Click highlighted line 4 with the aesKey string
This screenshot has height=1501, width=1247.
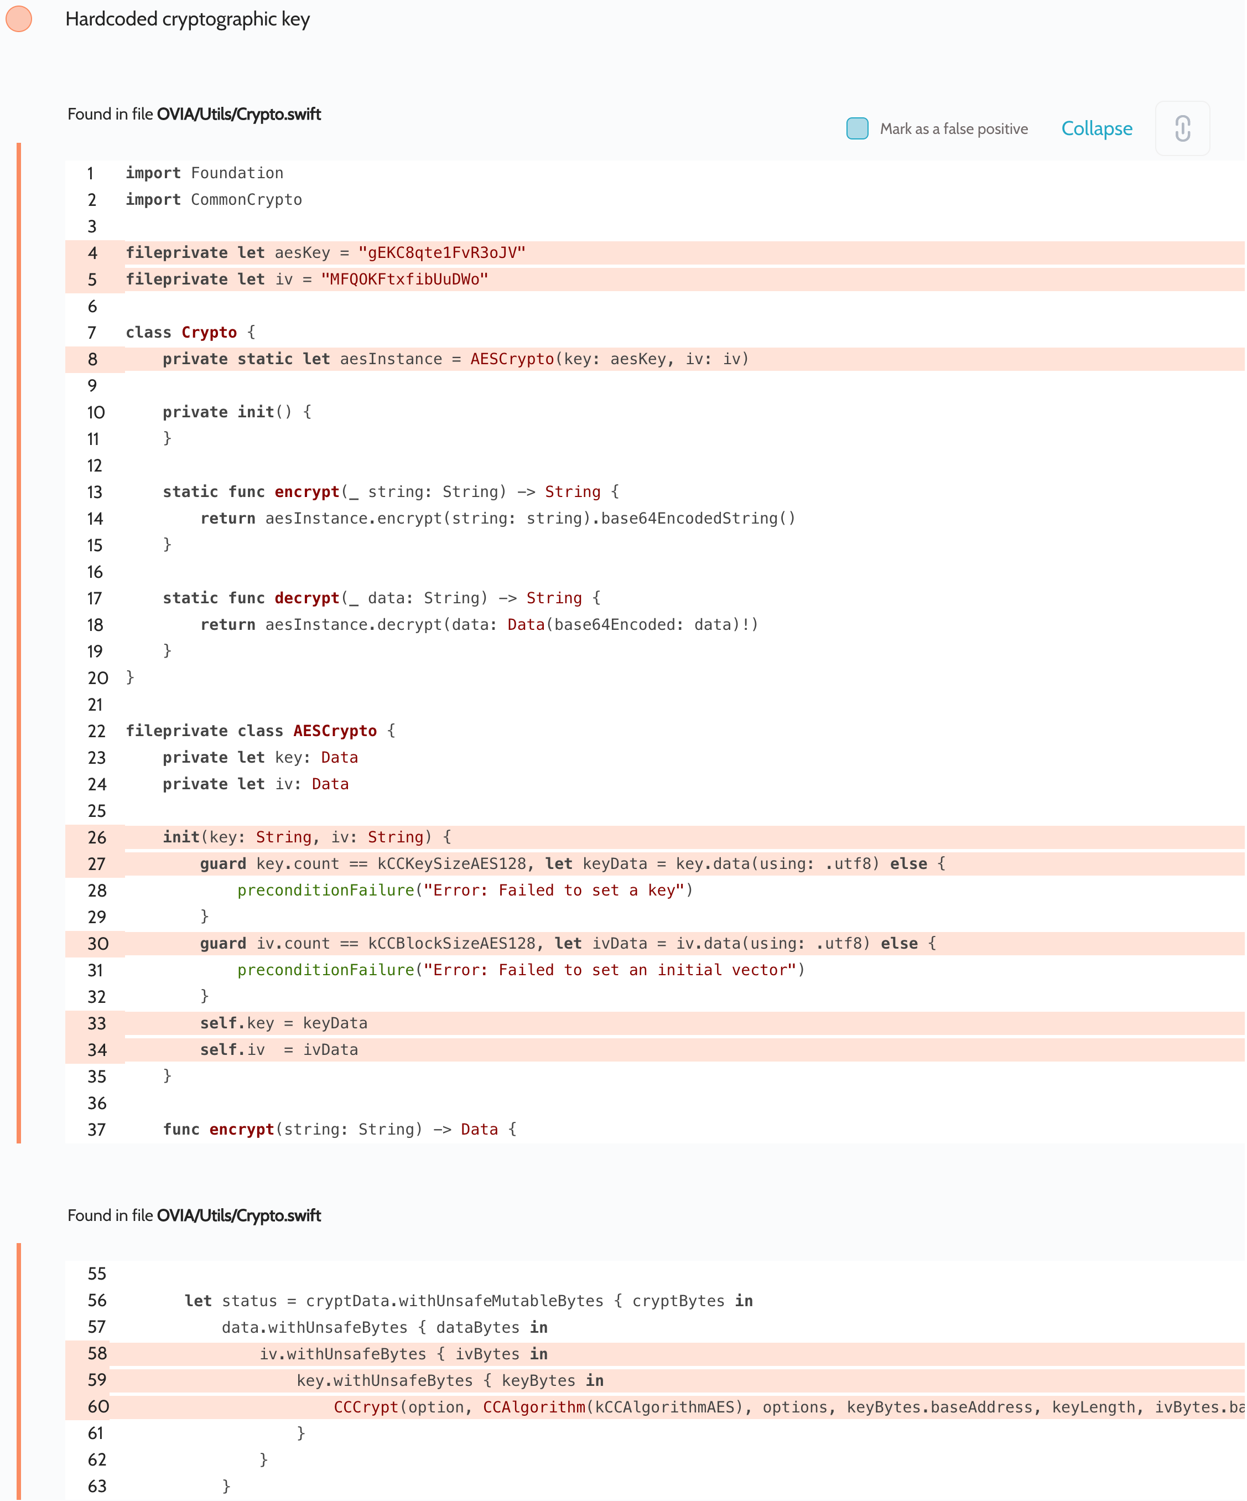[326, 253]
